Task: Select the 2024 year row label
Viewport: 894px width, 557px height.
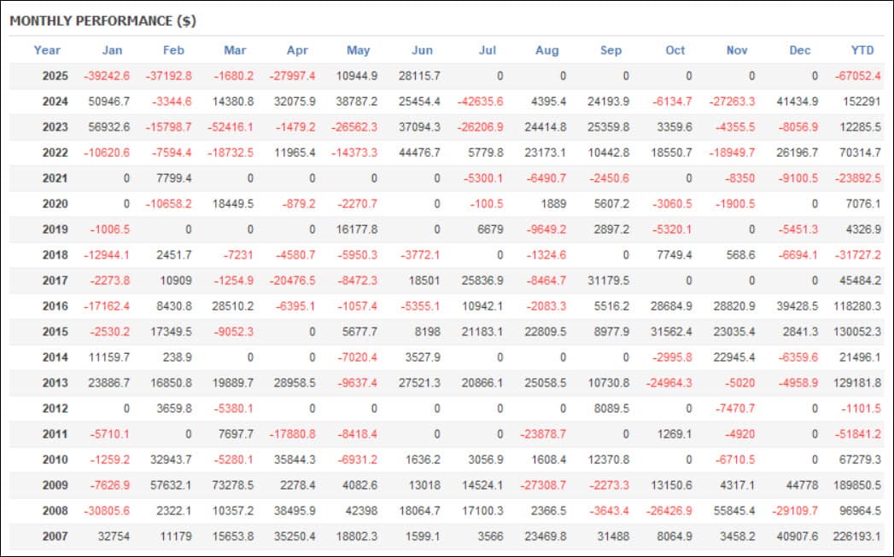Action: pyautogui.click(x=56, y=102)
